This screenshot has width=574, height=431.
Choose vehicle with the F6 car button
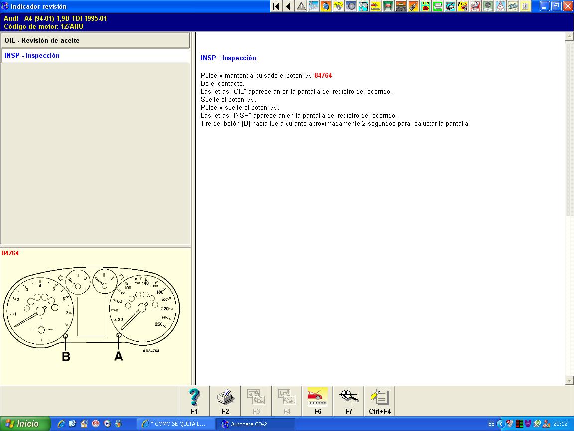click(318, 401)
